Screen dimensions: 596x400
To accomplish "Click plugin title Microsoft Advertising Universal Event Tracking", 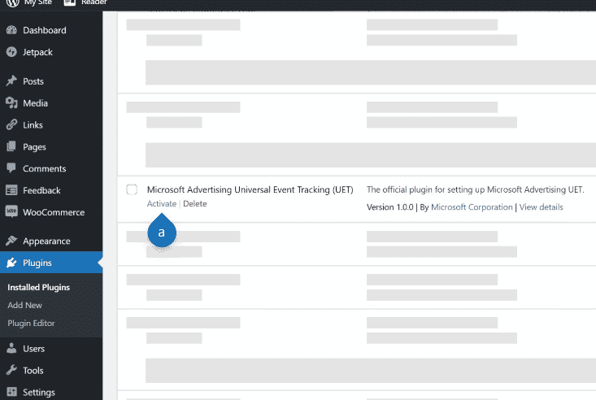I will click(x=250, y=189).
